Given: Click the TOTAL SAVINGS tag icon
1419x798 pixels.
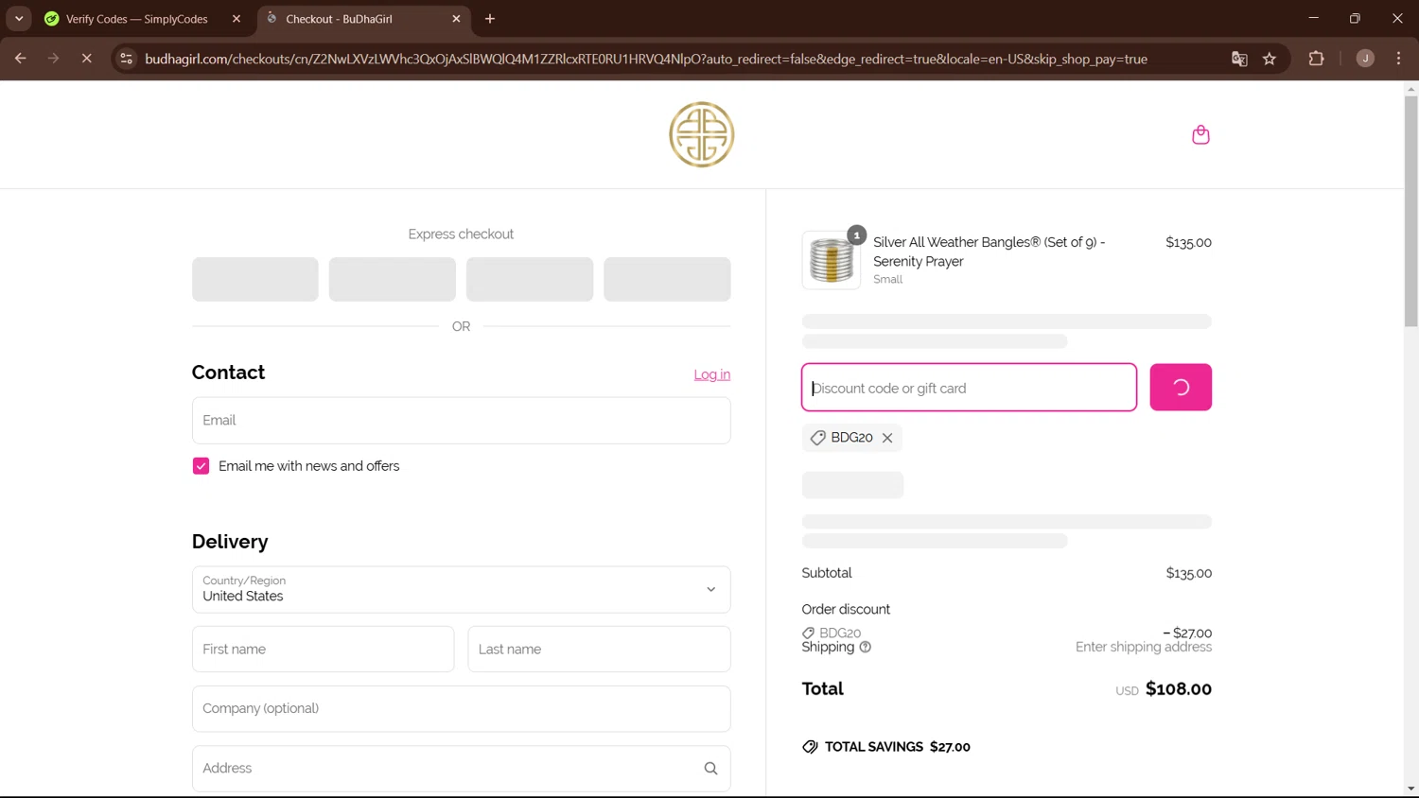Looking at the screenshot, I should 810,747.
